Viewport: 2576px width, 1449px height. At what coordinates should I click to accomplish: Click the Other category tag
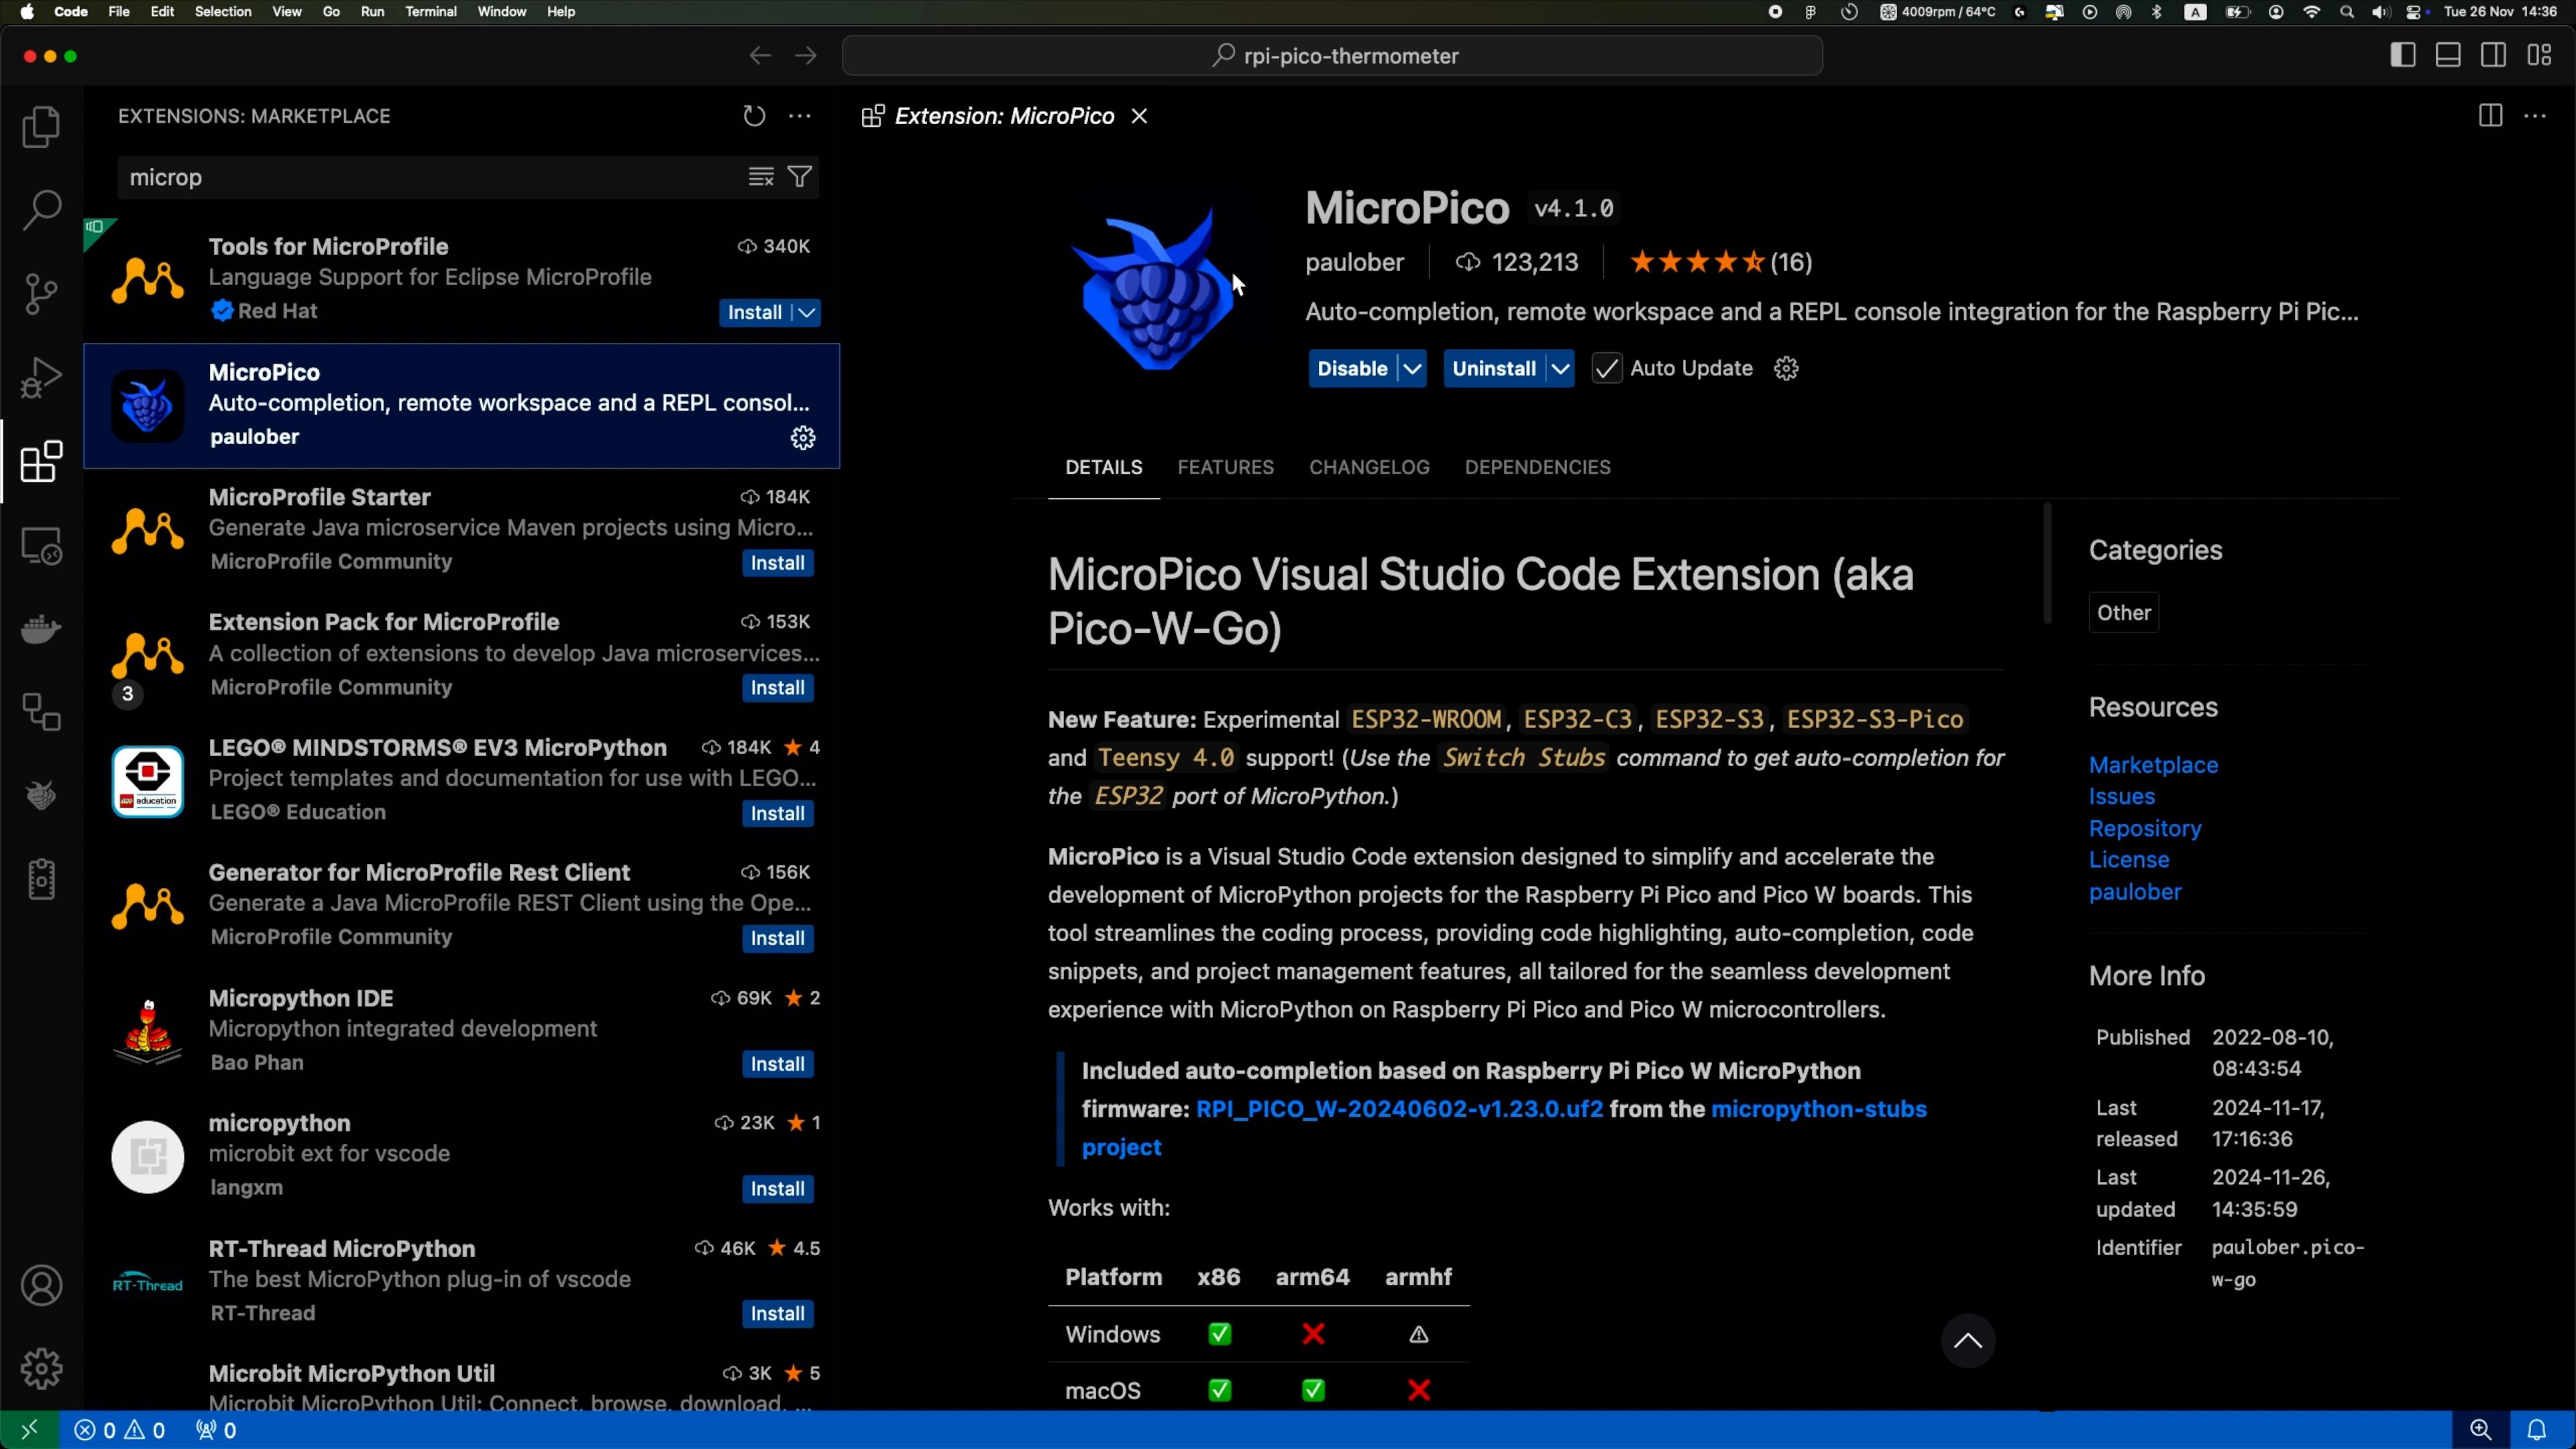2123,613
